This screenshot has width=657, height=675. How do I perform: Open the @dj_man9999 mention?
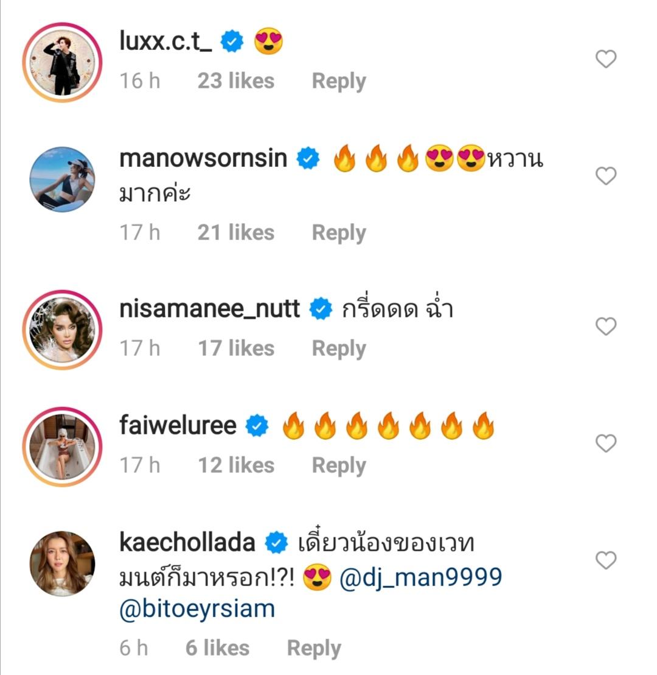[420, 578]
